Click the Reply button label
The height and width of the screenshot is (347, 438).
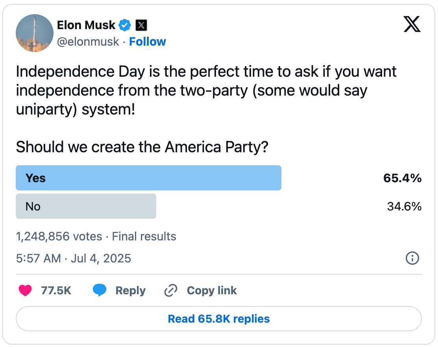pyautogui.click(x=130, y=291)
